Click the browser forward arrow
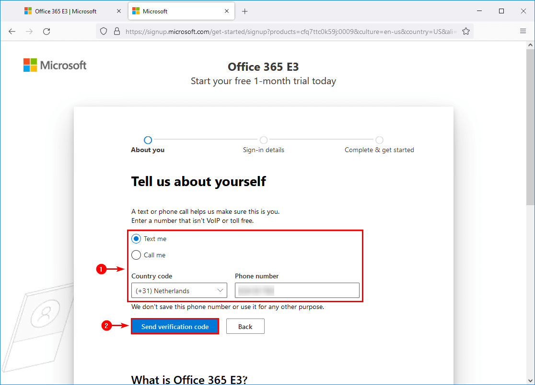This screenshot has width=535, height=385. click(x=29, y=32)
